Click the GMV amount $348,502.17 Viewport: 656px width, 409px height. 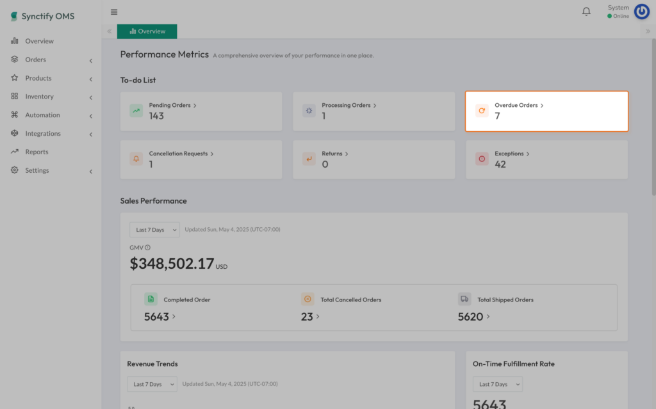pyautogui.click(x=172, y=264)
